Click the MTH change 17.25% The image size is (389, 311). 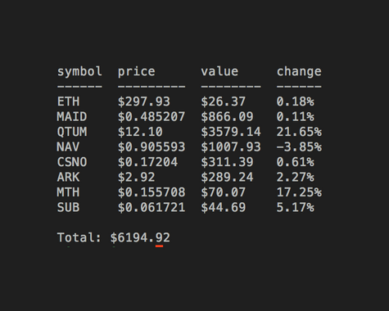coord(299,192)
